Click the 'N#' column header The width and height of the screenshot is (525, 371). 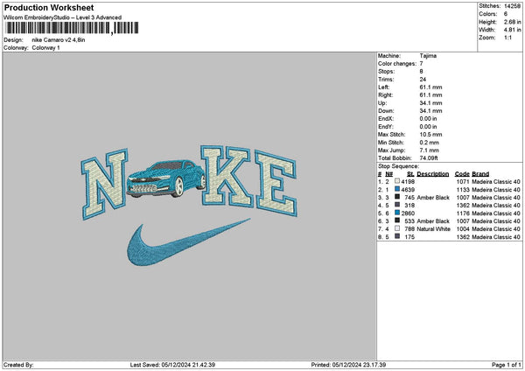point(388,174)
